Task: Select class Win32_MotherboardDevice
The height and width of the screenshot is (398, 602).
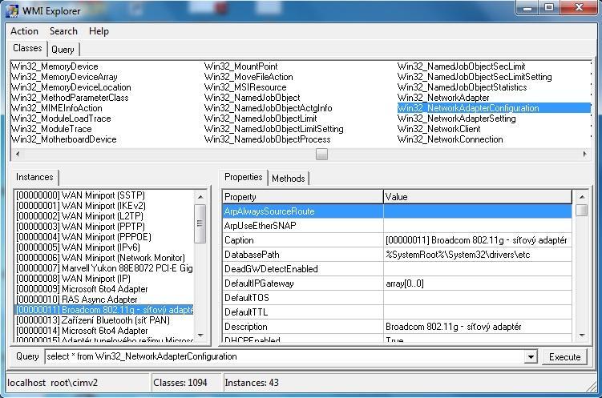Action: click(64, 139)
